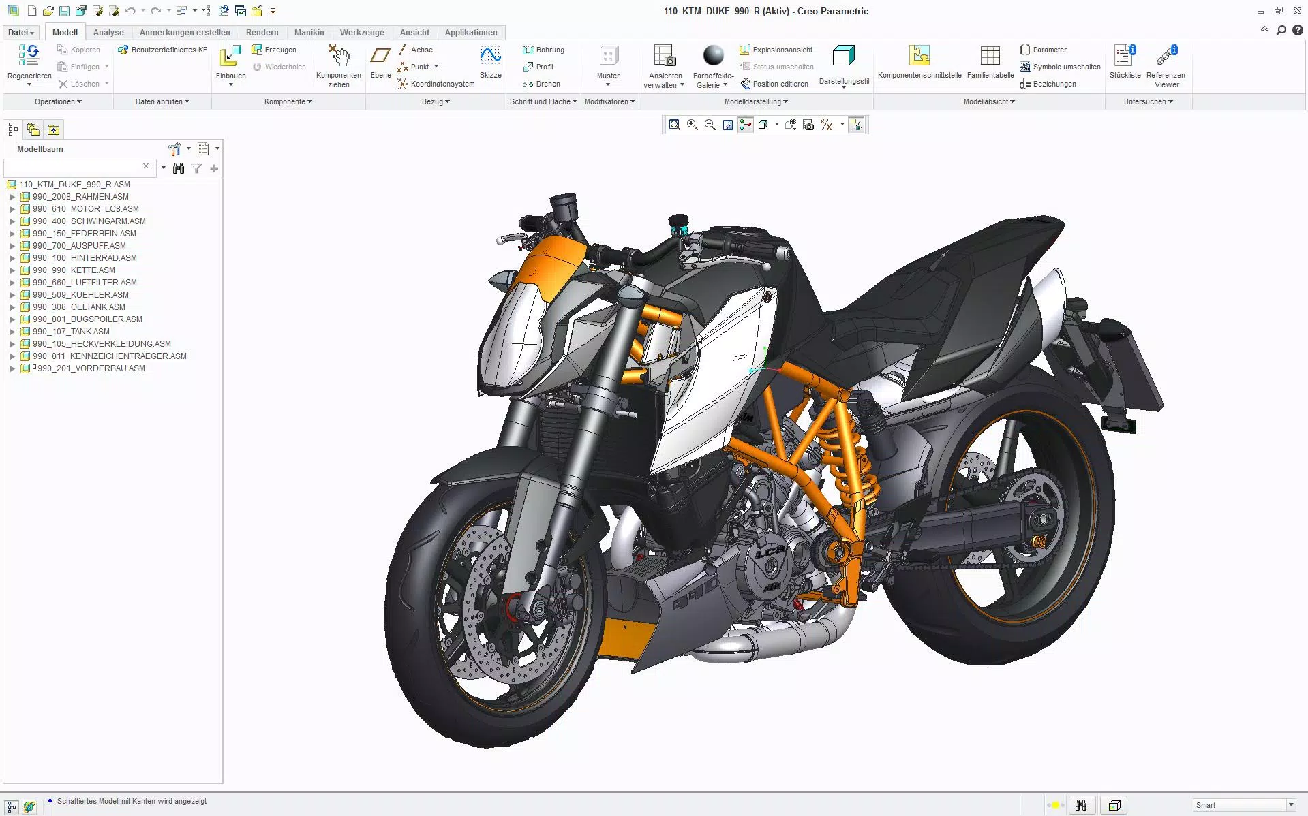Expand the 990_107_TANK.ASM node

pos(12,332)
